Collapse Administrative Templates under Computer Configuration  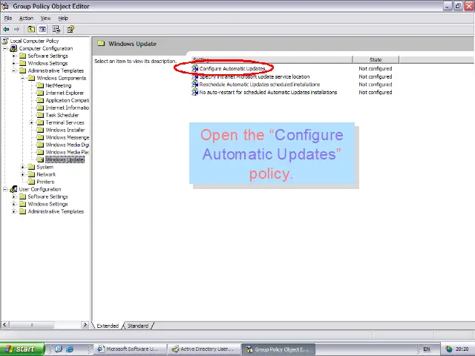pos(13,70)
